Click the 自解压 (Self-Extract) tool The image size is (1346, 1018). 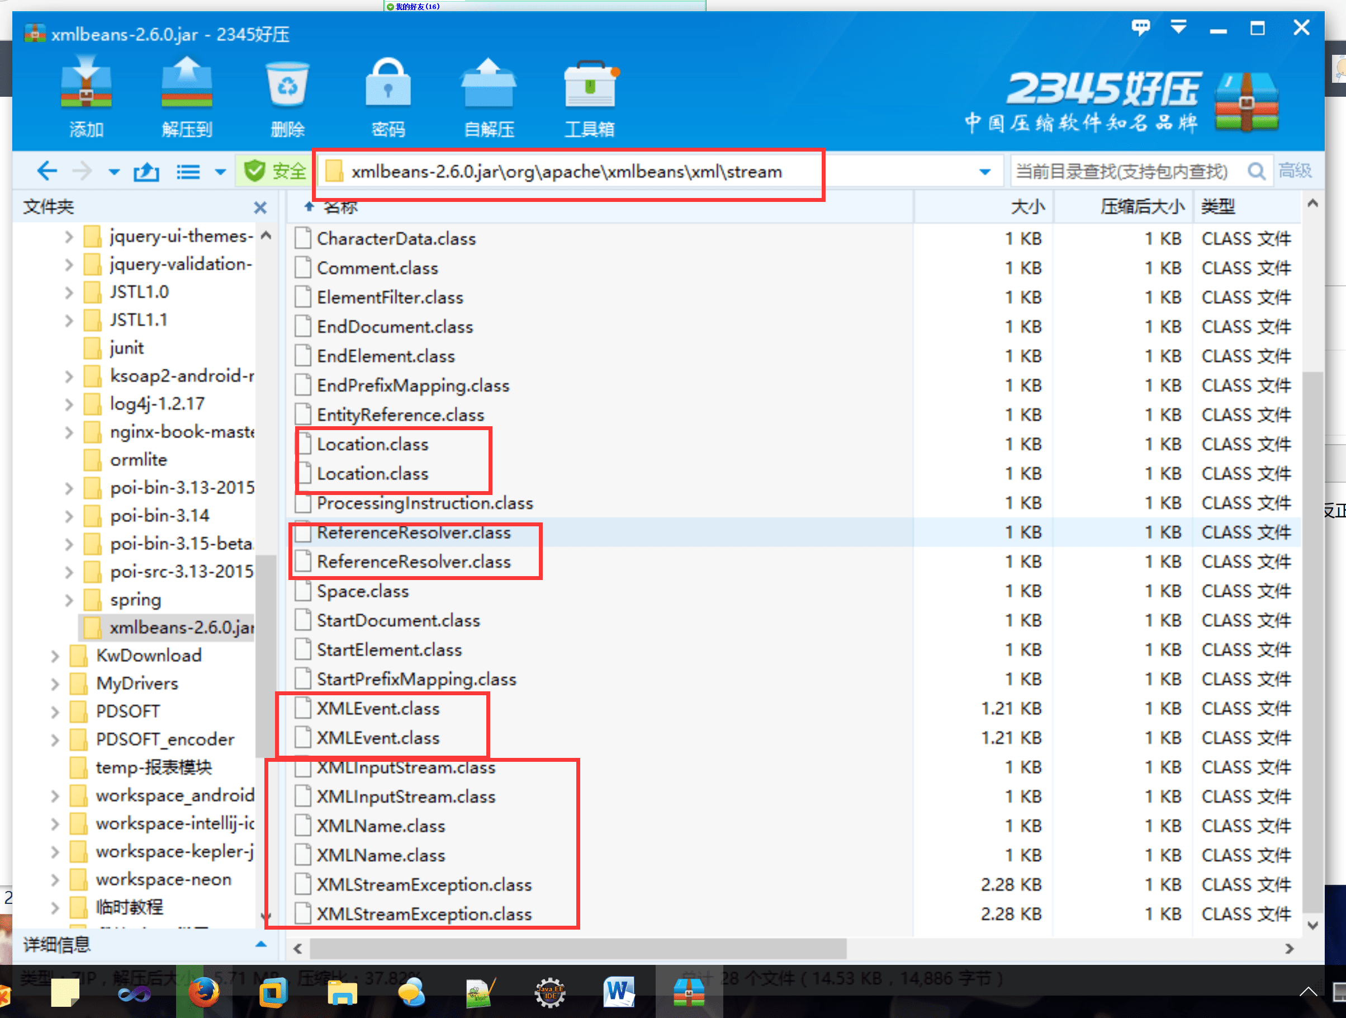click(489, 97)
